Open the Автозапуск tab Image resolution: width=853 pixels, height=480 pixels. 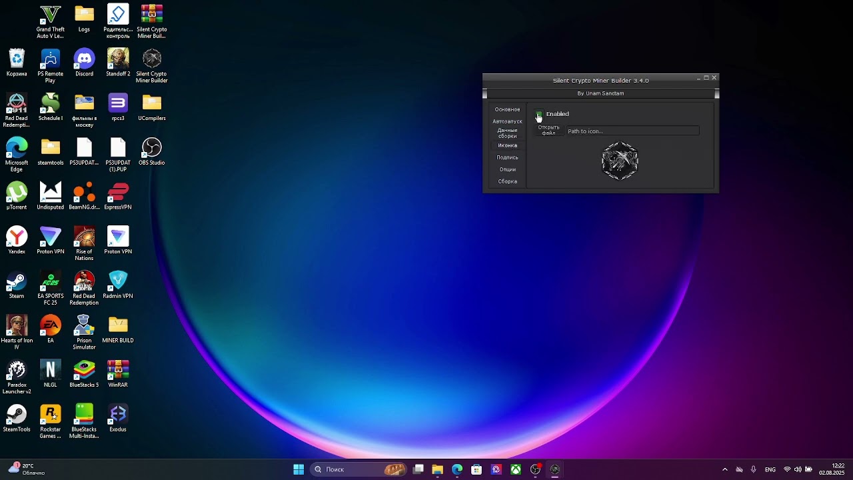(x=507, y=121)
